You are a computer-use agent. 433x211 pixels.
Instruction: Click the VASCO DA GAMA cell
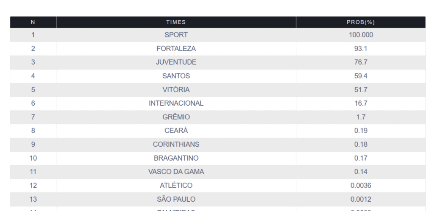[176, 172]
